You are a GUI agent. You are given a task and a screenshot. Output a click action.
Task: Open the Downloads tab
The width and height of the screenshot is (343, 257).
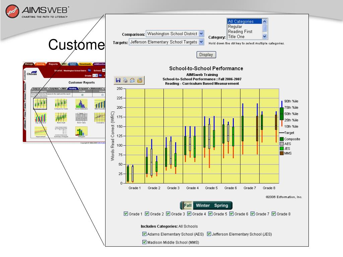point(85,64)
